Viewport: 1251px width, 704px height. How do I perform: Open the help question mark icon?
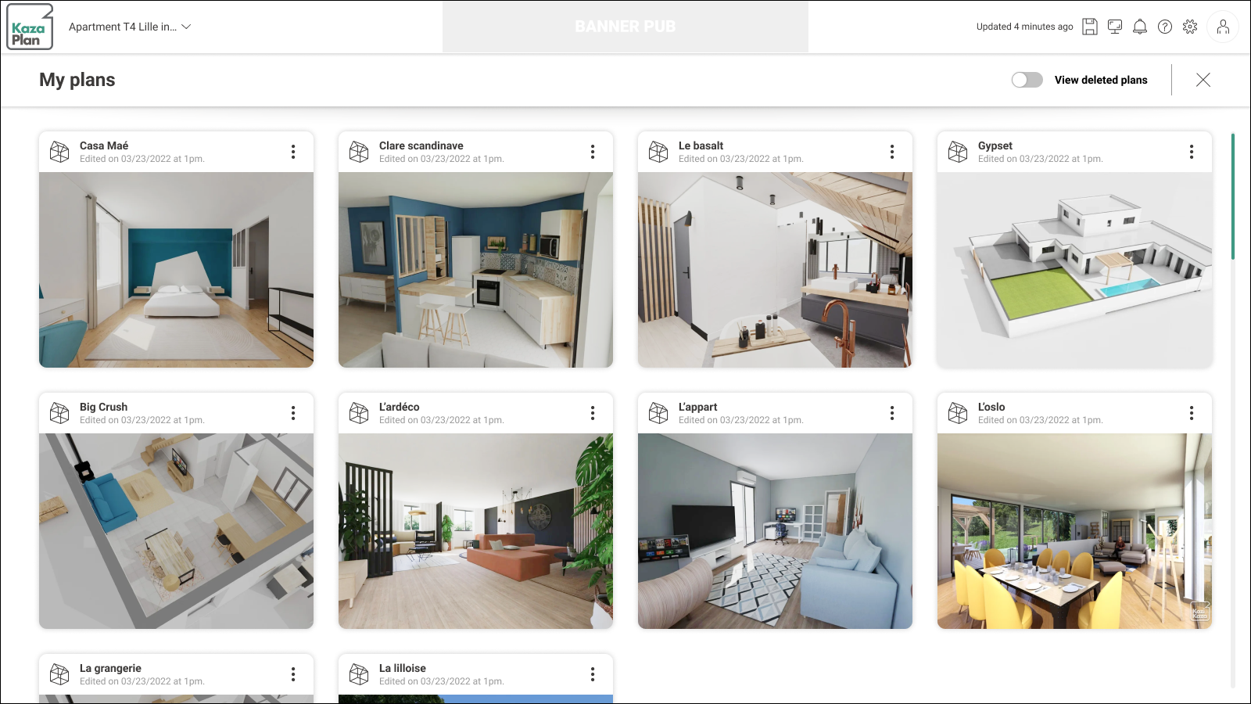click(x=1165, y=27)
